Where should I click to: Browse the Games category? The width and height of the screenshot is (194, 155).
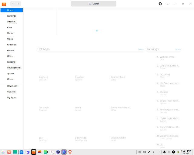(12, 50)
